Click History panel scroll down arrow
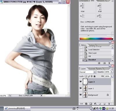The image size is (116, 111). pos(113,60)
